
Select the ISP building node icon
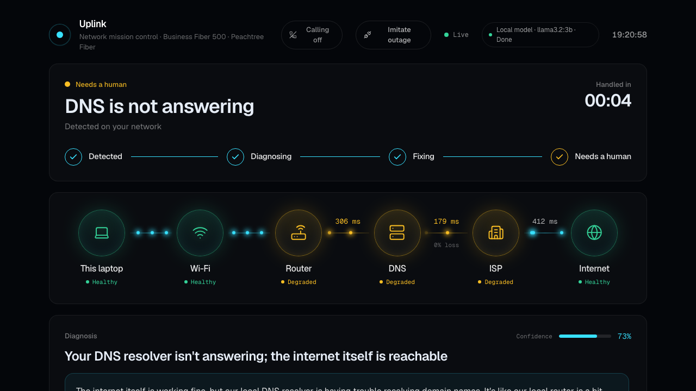pos(496,233)
